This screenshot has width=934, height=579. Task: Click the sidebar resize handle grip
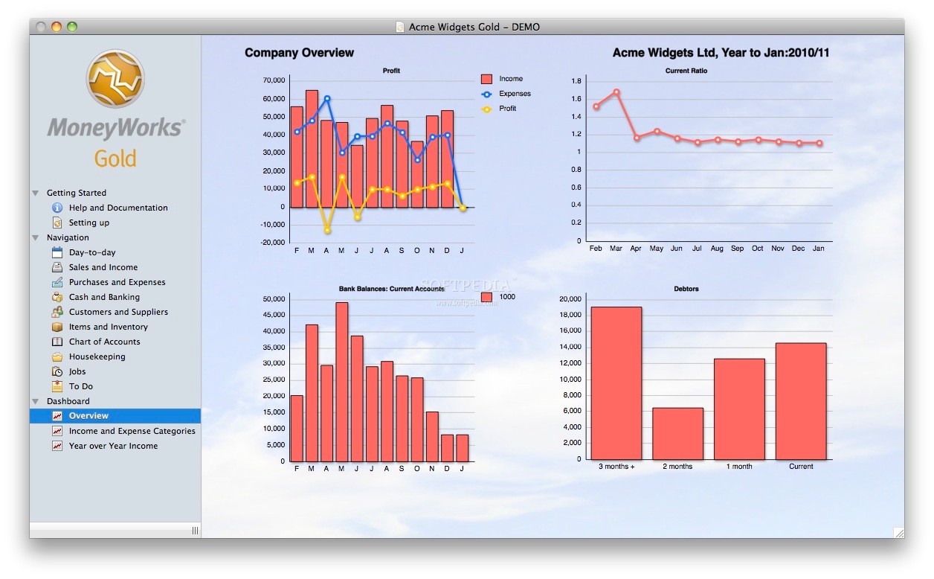[x=195, y=531]
